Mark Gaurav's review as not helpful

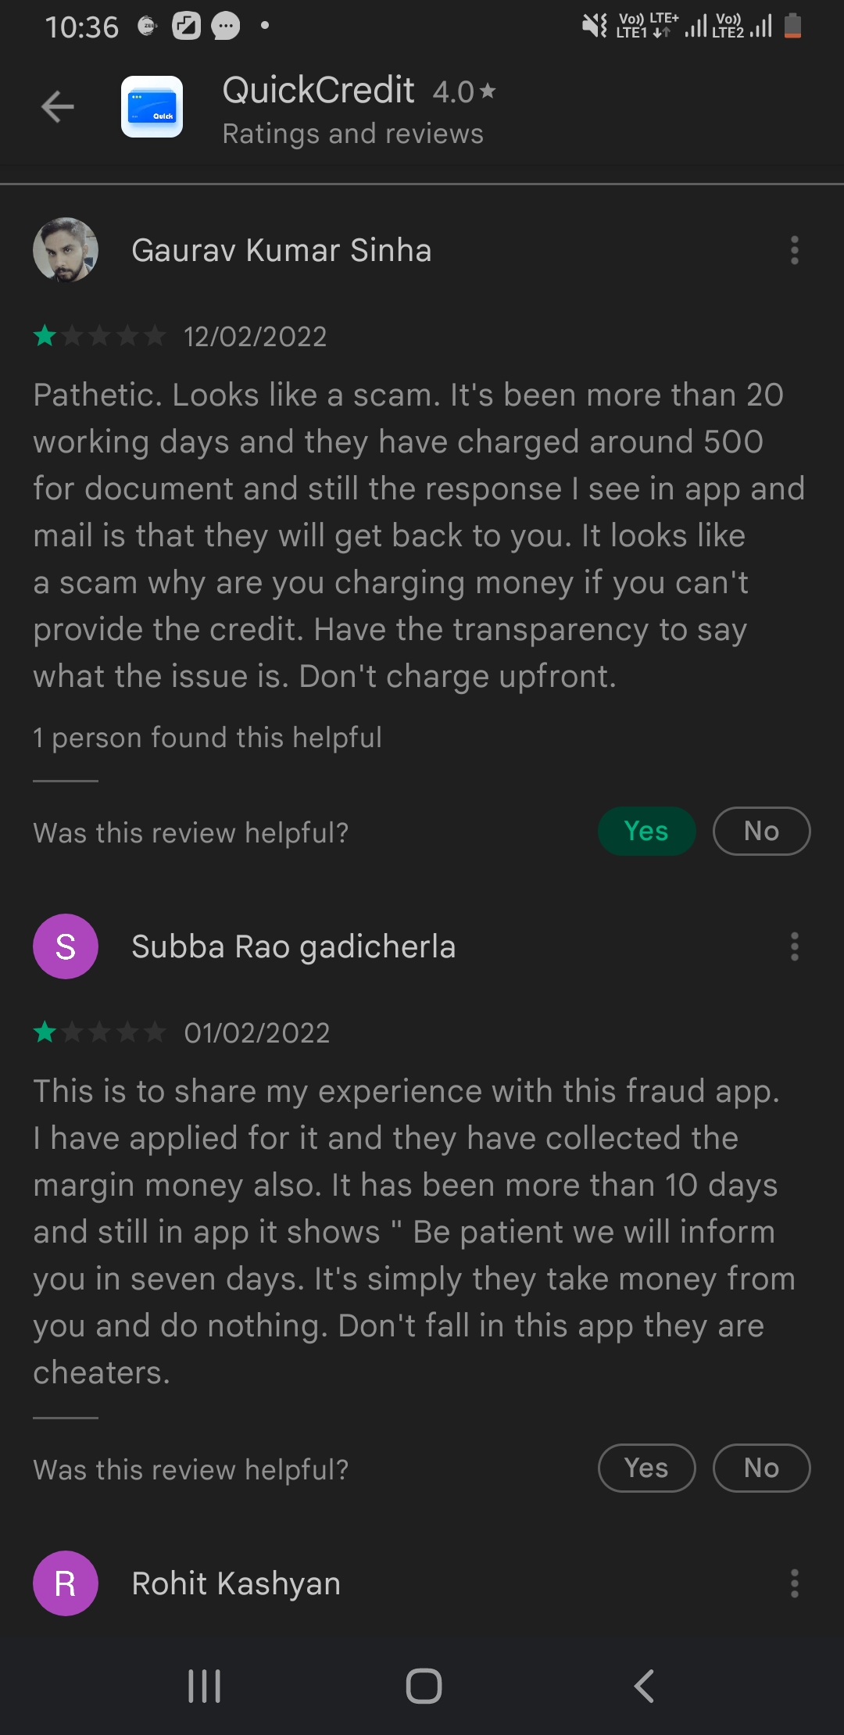click(761, 831)
